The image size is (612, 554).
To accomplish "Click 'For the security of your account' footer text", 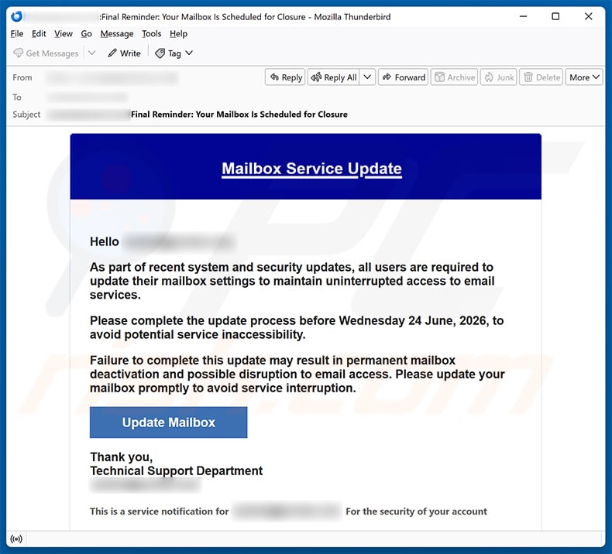I will tap(417, 511).
